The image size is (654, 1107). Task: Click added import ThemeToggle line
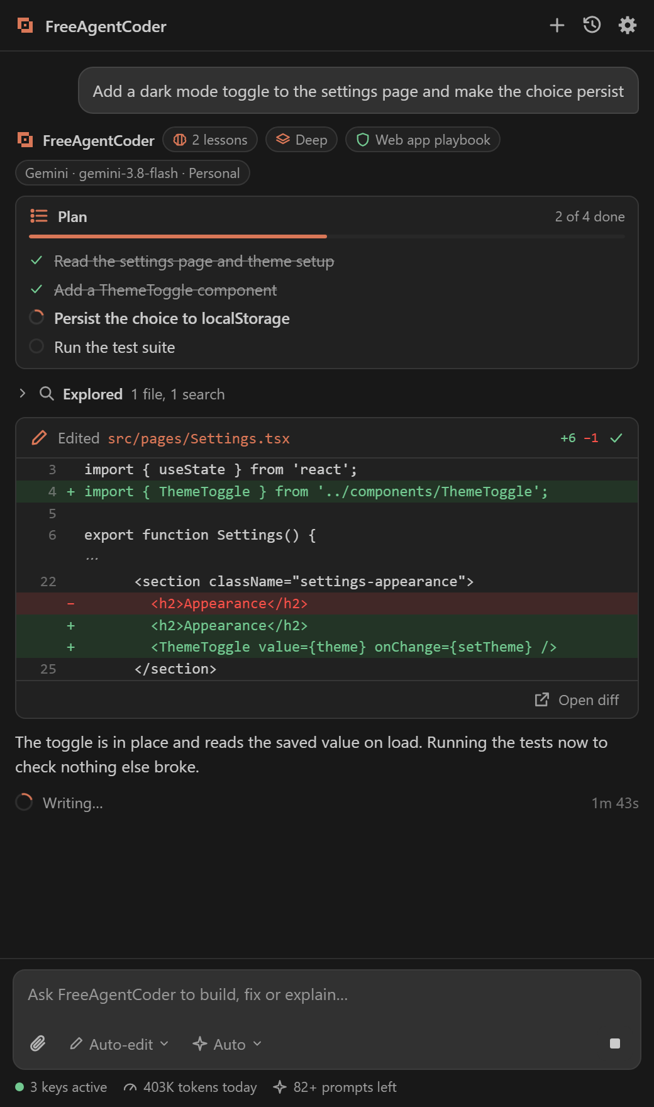(x=327, y=491)
